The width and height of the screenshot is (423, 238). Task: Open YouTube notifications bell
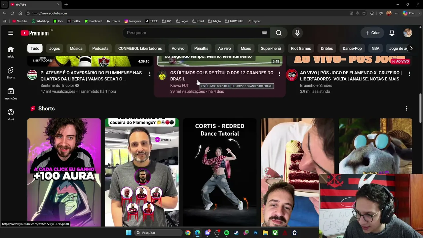point(392,33)
